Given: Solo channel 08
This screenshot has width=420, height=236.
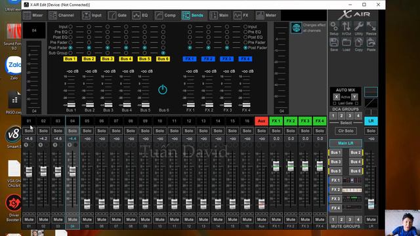Looking at the screenshot, I should [x=131, y=131].
